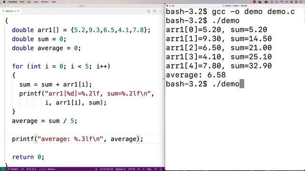Open the Edit menu

29,2
